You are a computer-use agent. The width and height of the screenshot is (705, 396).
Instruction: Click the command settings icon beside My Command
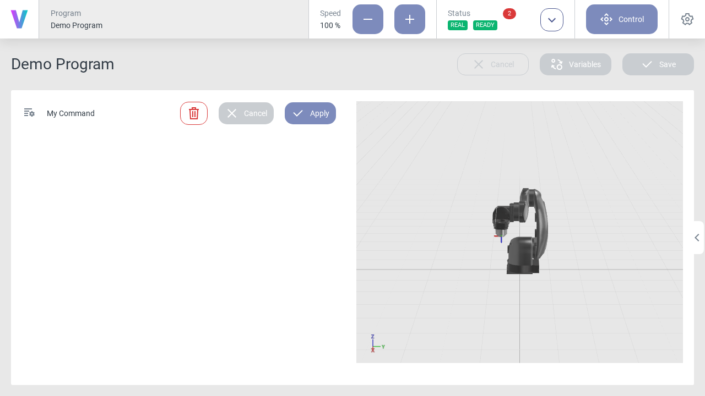click(x=29, y=113)
